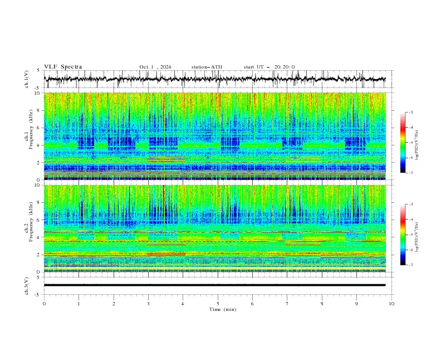Select the date text "Oct. 1 , 2024"
The image size is (441, 341).
(x=155, y=67)
